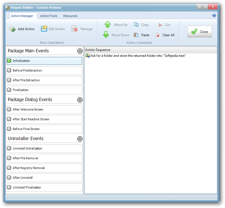
Task: Select the Before Final Screen event
Action: (x=44, y=129)
